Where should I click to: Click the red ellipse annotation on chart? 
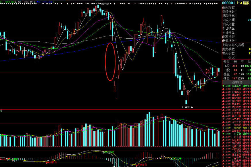coord(111,62)
